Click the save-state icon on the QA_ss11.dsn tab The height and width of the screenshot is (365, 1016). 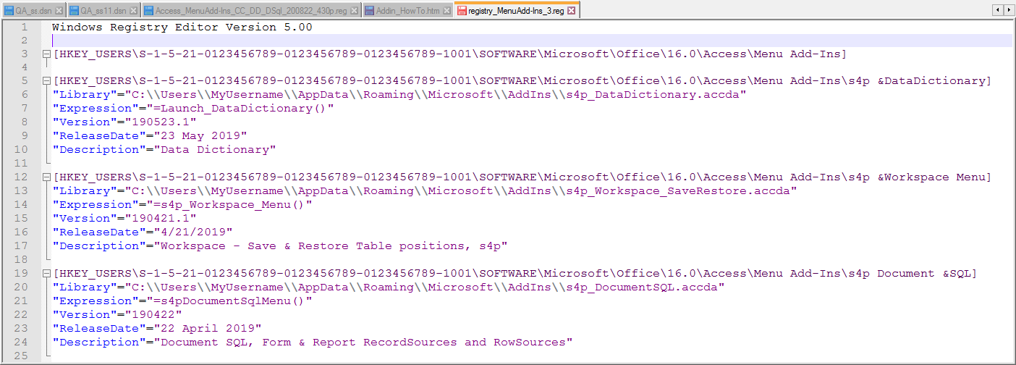75,11
